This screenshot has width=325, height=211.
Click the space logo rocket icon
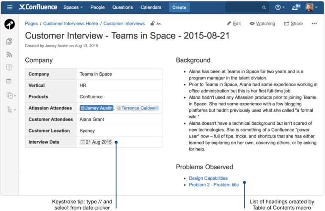point(10,24)
